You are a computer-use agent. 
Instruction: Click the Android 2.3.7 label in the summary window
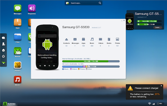click(96, 28)
